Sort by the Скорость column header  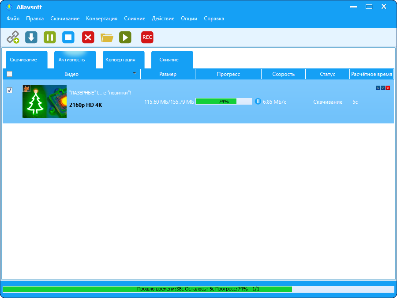[284, 74]
